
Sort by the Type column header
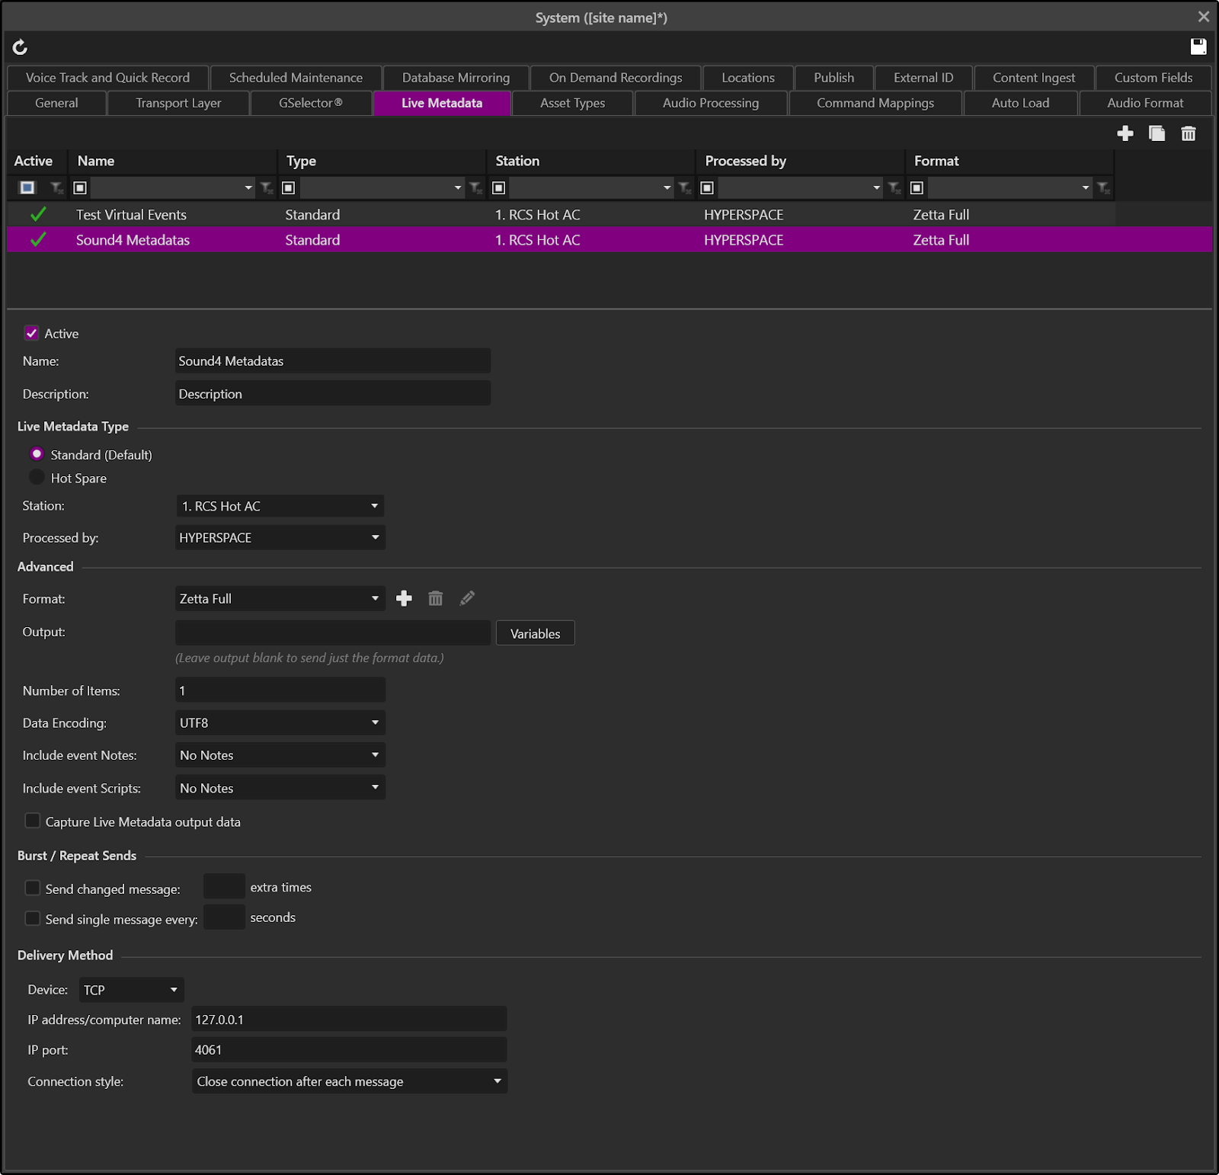point(382,161)
